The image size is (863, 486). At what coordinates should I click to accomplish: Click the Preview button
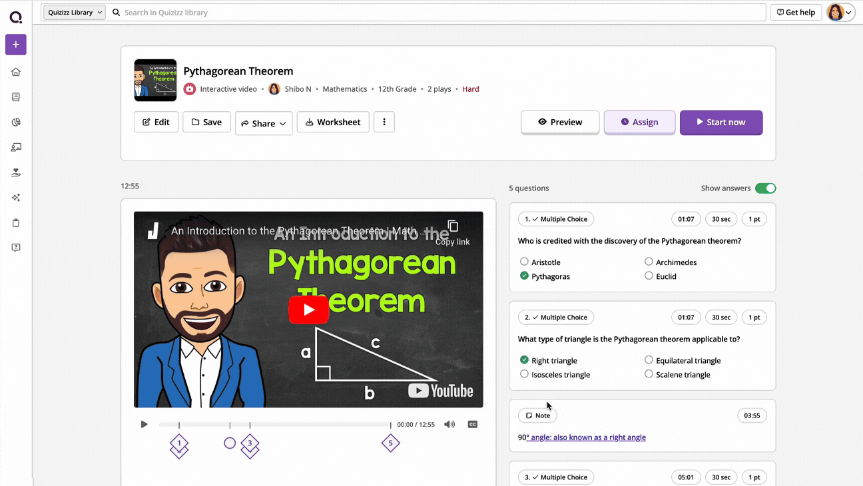click(x=560, y=122)
